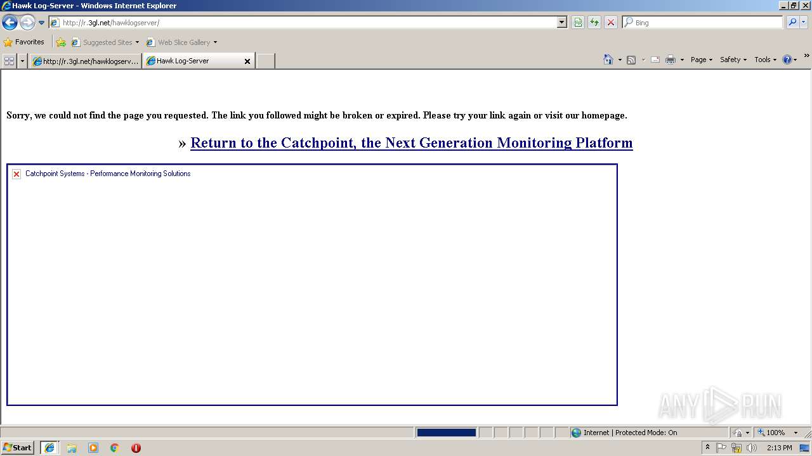Click the search magnifier button
The width and height of the screenshot is (812, 456).
tap(792, 22)
